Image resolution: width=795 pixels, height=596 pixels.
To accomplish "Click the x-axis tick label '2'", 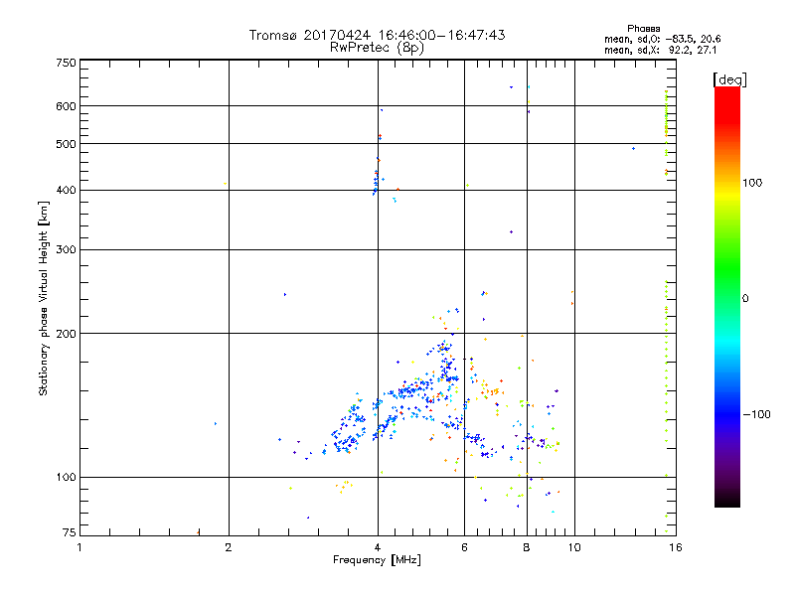I will click(229, 547).
